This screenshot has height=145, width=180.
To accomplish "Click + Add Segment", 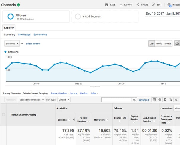I will coord(92,16).
